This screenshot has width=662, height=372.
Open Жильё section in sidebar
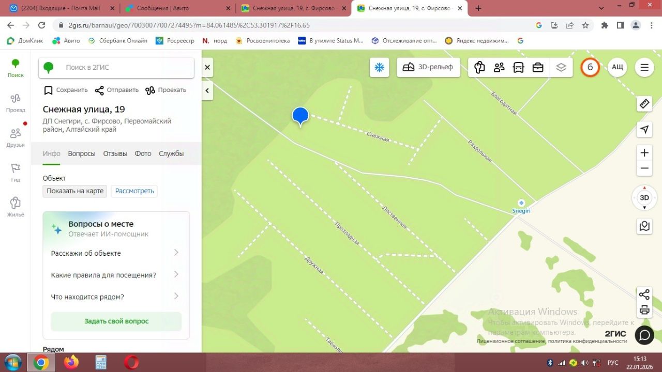(16, 207)
